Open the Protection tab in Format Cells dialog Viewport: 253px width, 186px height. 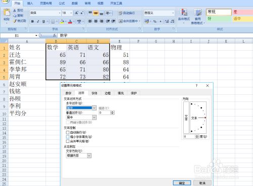click(134, 93)
